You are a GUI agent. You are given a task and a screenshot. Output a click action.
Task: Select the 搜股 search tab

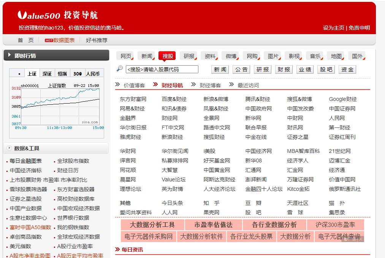pos(167,56)
